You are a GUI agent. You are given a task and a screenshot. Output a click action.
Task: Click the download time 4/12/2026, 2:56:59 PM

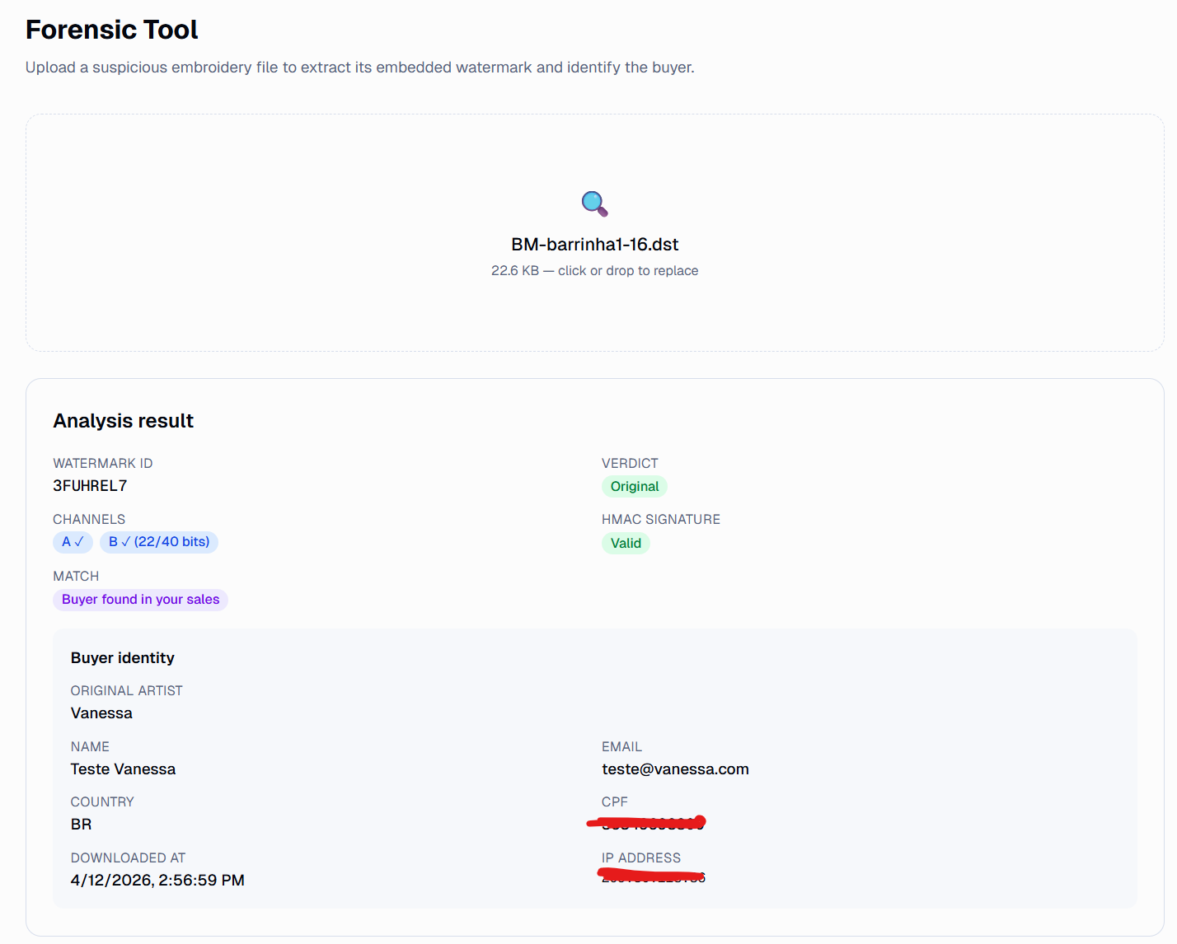[x=157, y=881]
